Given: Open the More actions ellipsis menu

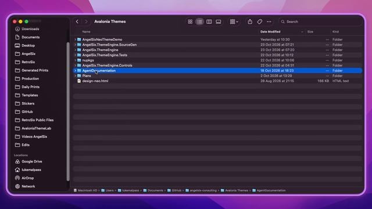Looking at the screenshot, I should [269, 21].
